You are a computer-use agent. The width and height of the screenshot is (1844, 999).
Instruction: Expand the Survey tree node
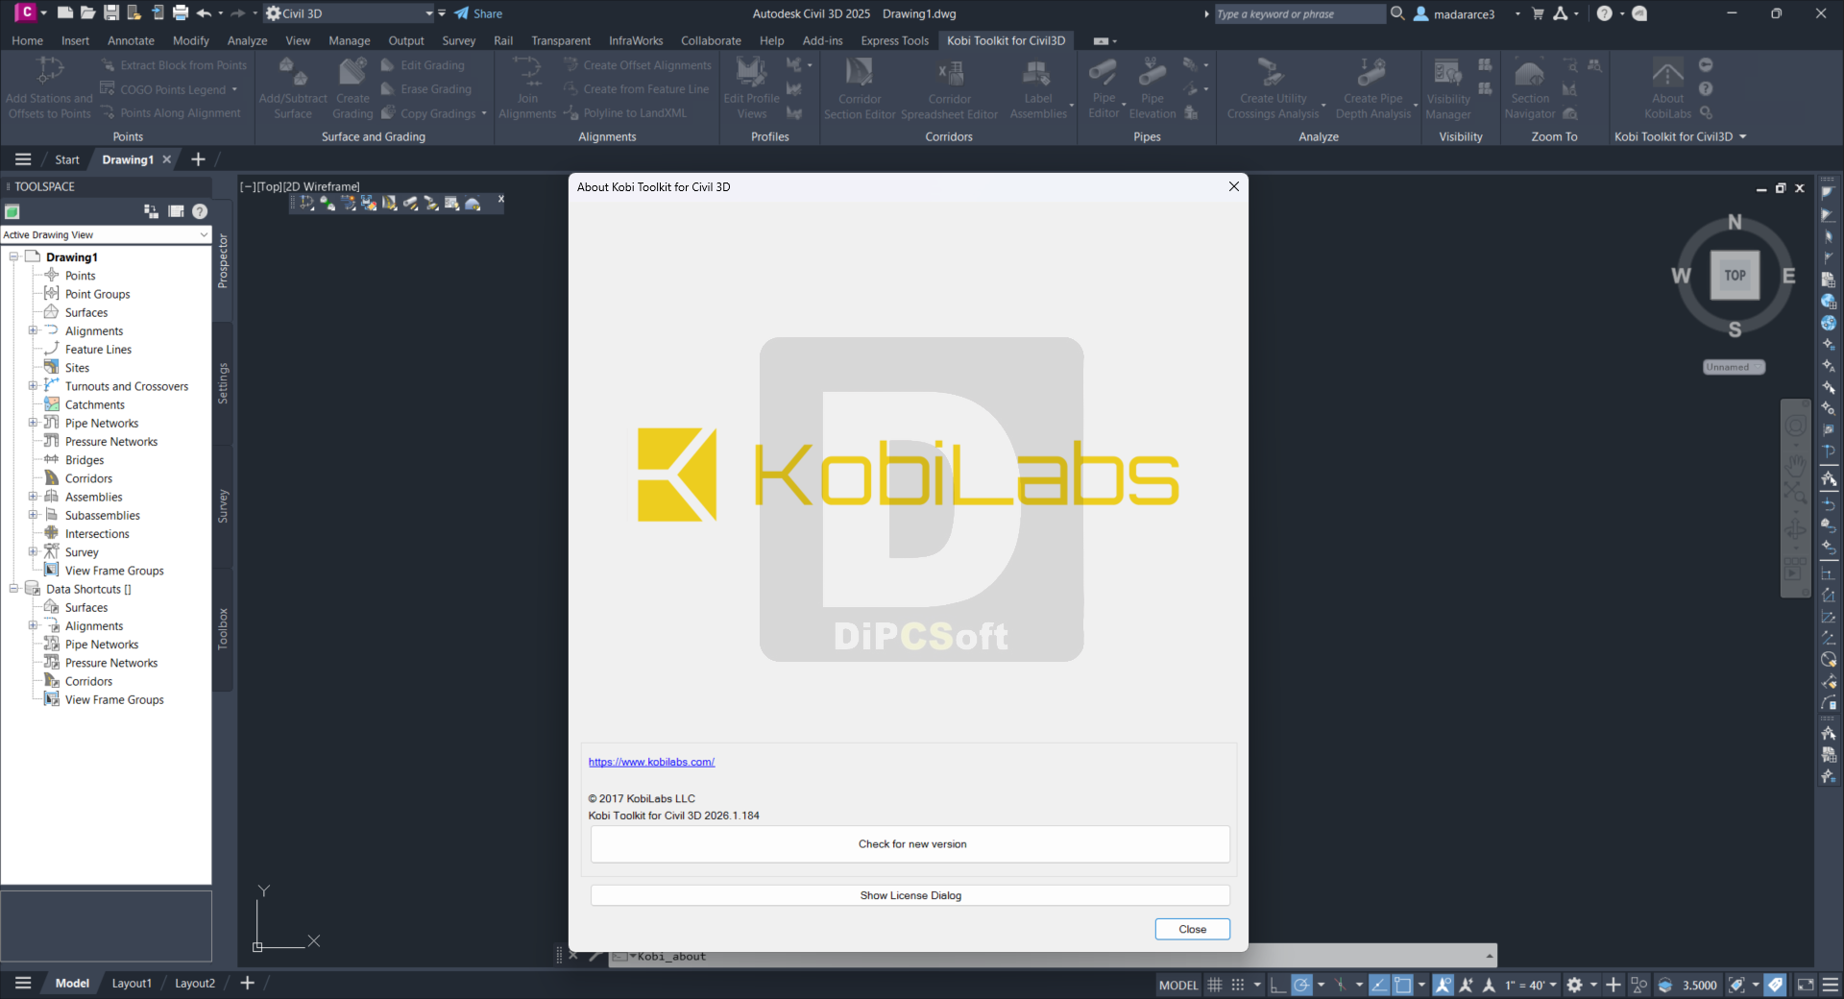point(33,551)
